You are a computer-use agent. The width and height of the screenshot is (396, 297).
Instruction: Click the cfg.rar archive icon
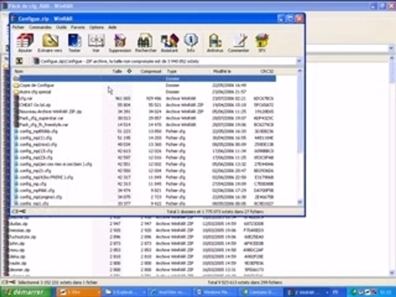coord(16,99)
